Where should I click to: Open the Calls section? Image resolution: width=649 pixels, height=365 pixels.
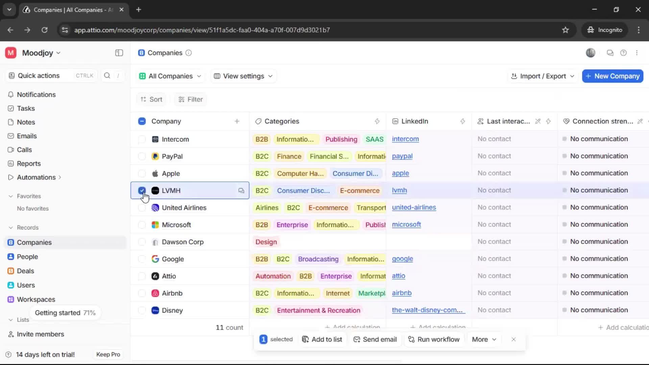click(24, 150)
